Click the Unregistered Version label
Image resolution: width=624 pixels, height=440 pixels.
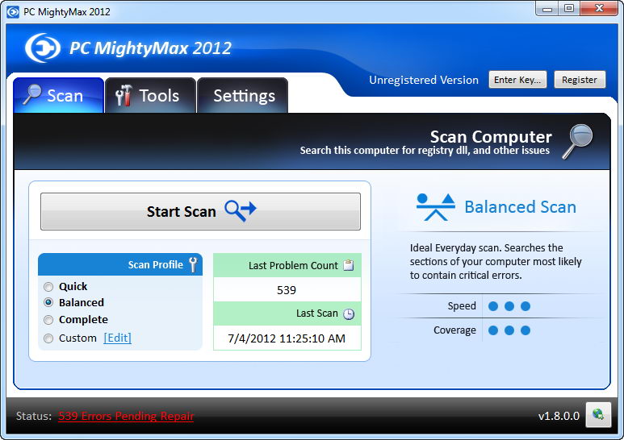pyautogui.click(x=424, y=80)
